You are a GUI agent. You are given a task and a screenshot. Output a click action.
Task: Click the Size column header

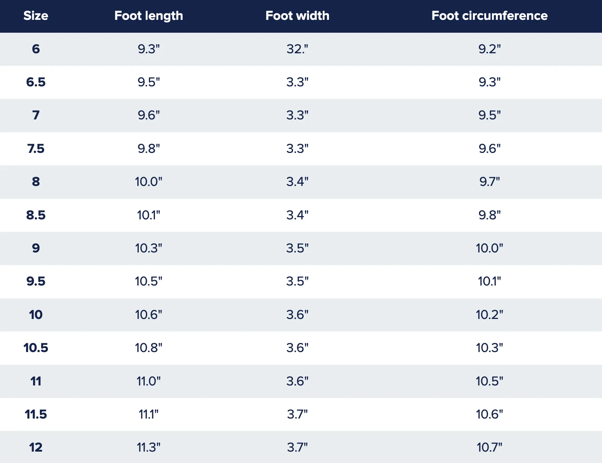(36, 15)
